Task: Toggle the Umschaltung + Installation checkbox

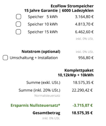Action: tap(5, 58)
